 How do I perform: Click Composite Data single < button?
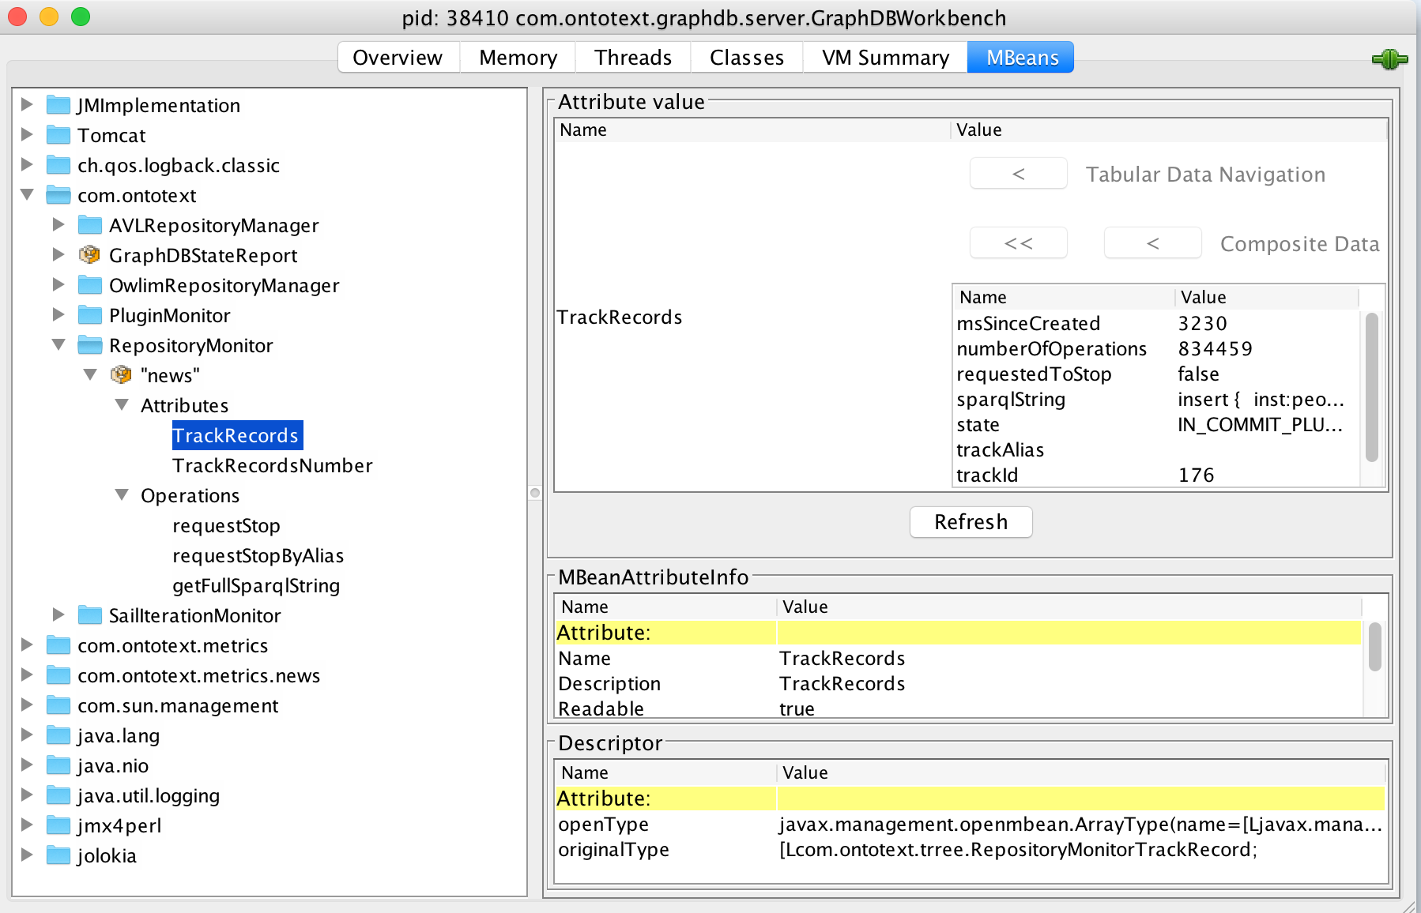click(x=1153, y=243)
